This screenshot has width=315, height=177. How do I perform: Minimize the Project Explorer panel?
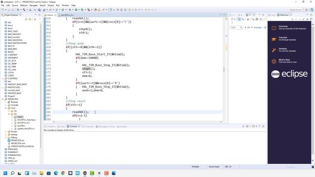click(35, 15)
